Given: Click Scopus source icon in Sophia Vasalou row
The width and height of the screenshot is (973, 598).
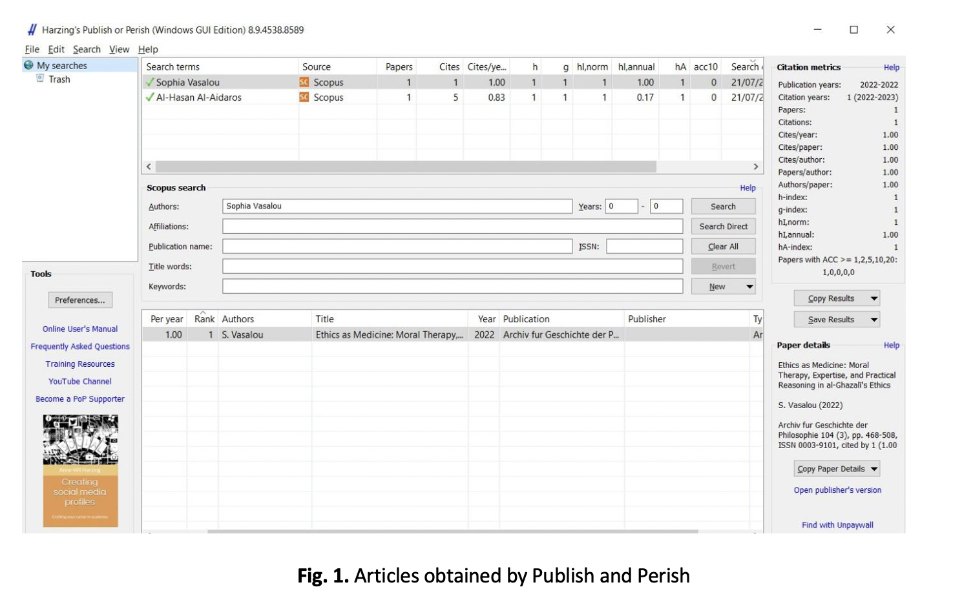Looking at the screenshot, I should (x=304, y=83).
